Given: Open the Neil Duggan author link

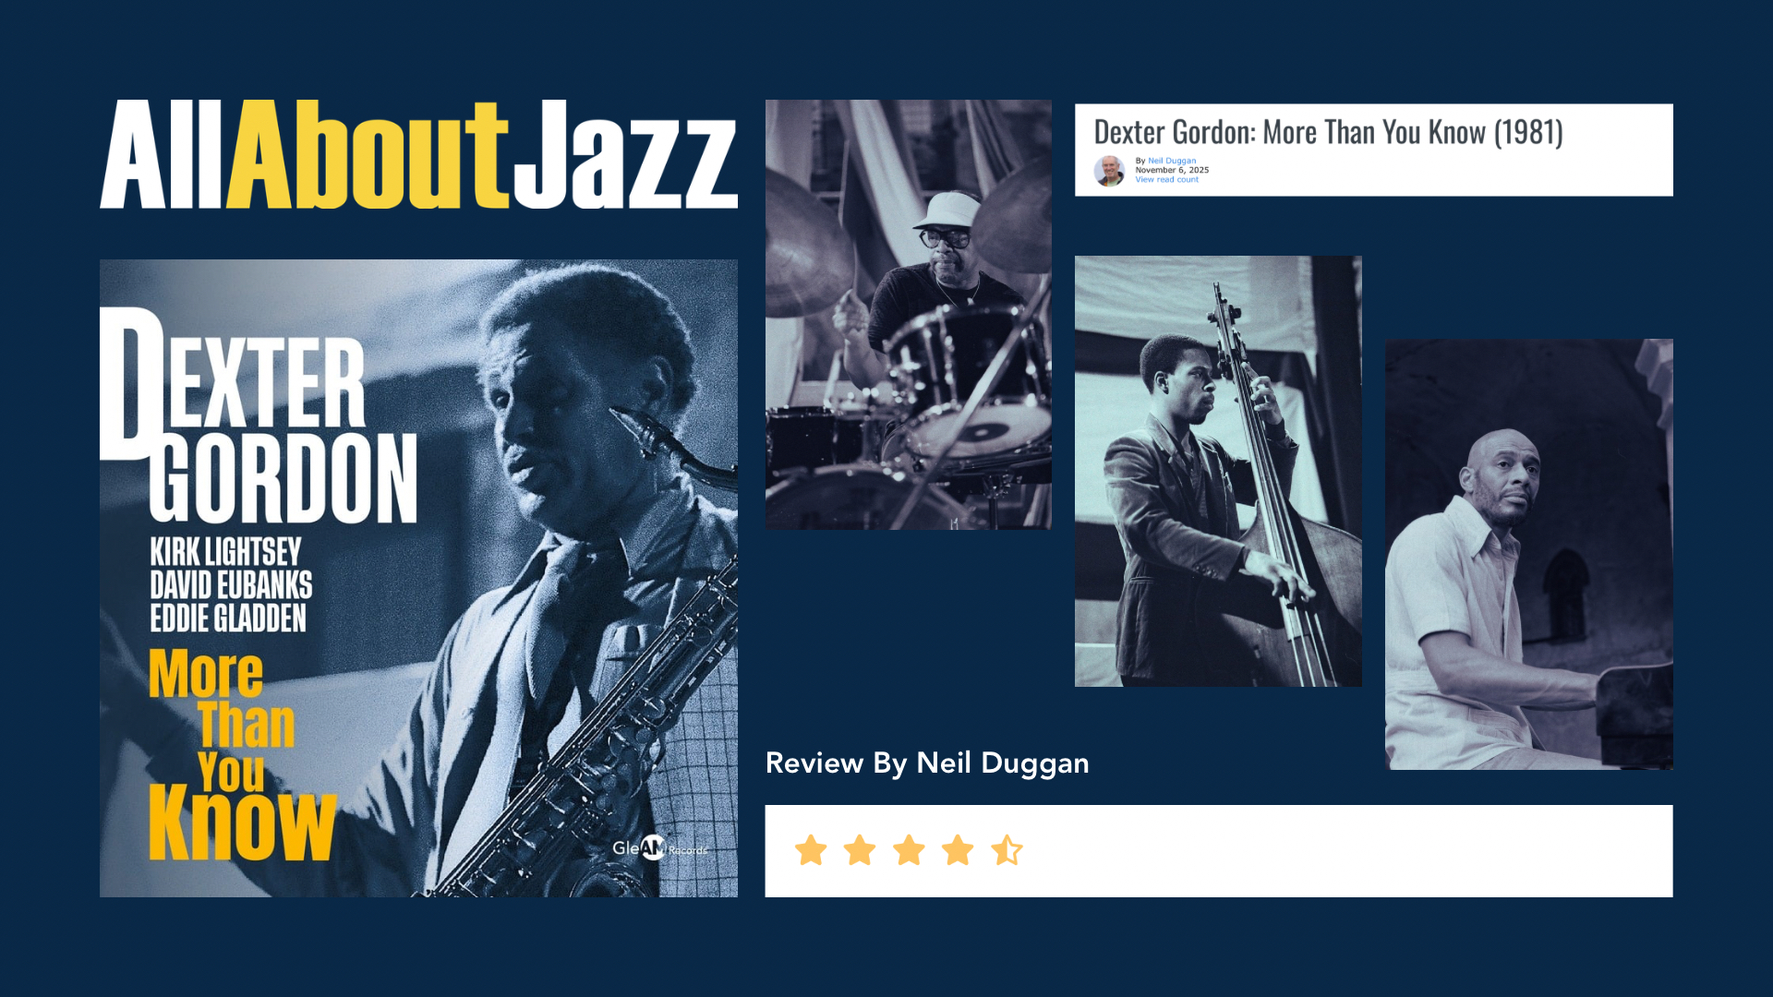Looking at the screenshot, I should pos(1172,161).
